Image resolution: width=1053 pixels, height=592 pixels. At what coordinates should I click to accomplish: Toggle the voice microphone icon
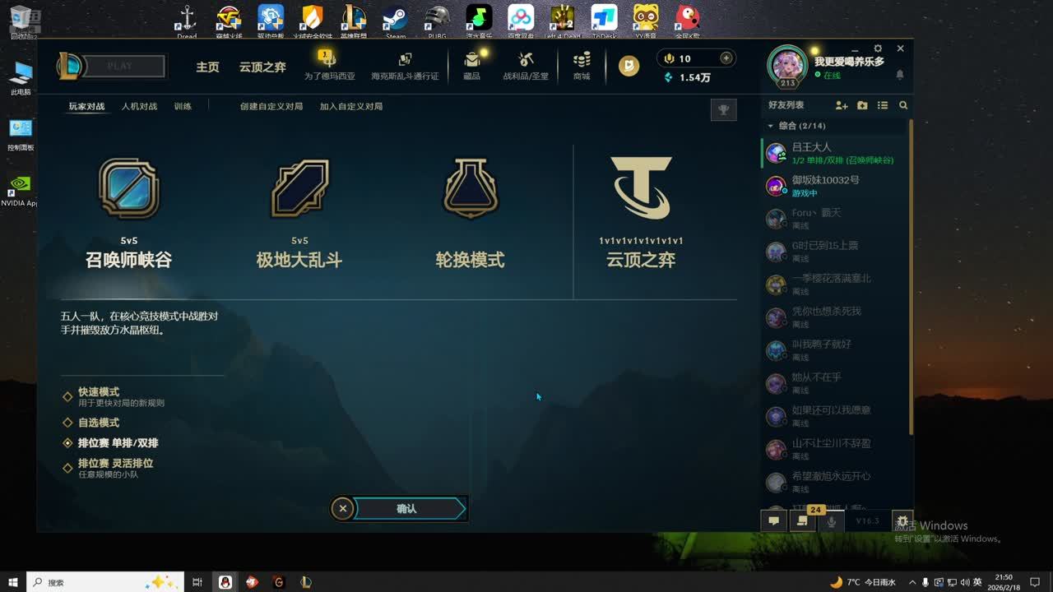(x=831, y=520)
